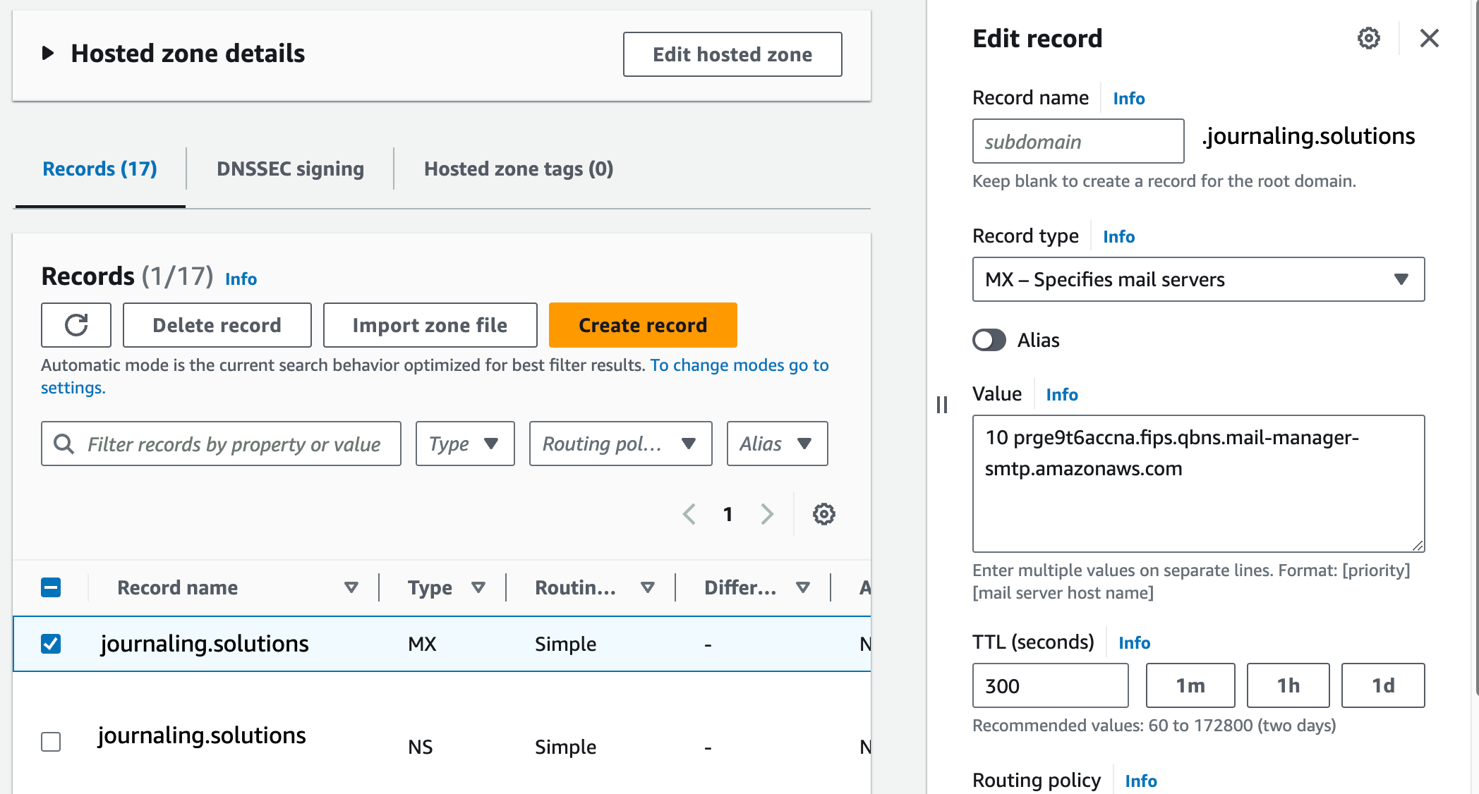1479x794 pixels.
Task: Open Record name column filter
Action: (x=351, y=587)
